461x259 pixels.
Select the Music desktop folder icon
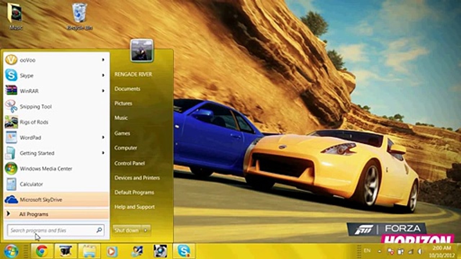coord(15,17)
